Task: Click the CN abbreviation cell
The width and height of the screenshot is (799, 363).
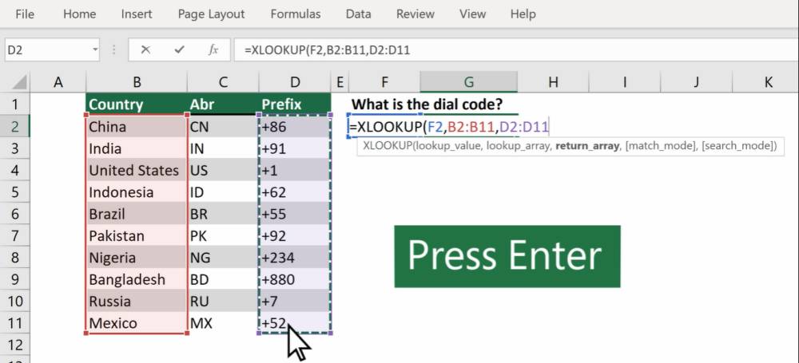Action: point(223,126)
